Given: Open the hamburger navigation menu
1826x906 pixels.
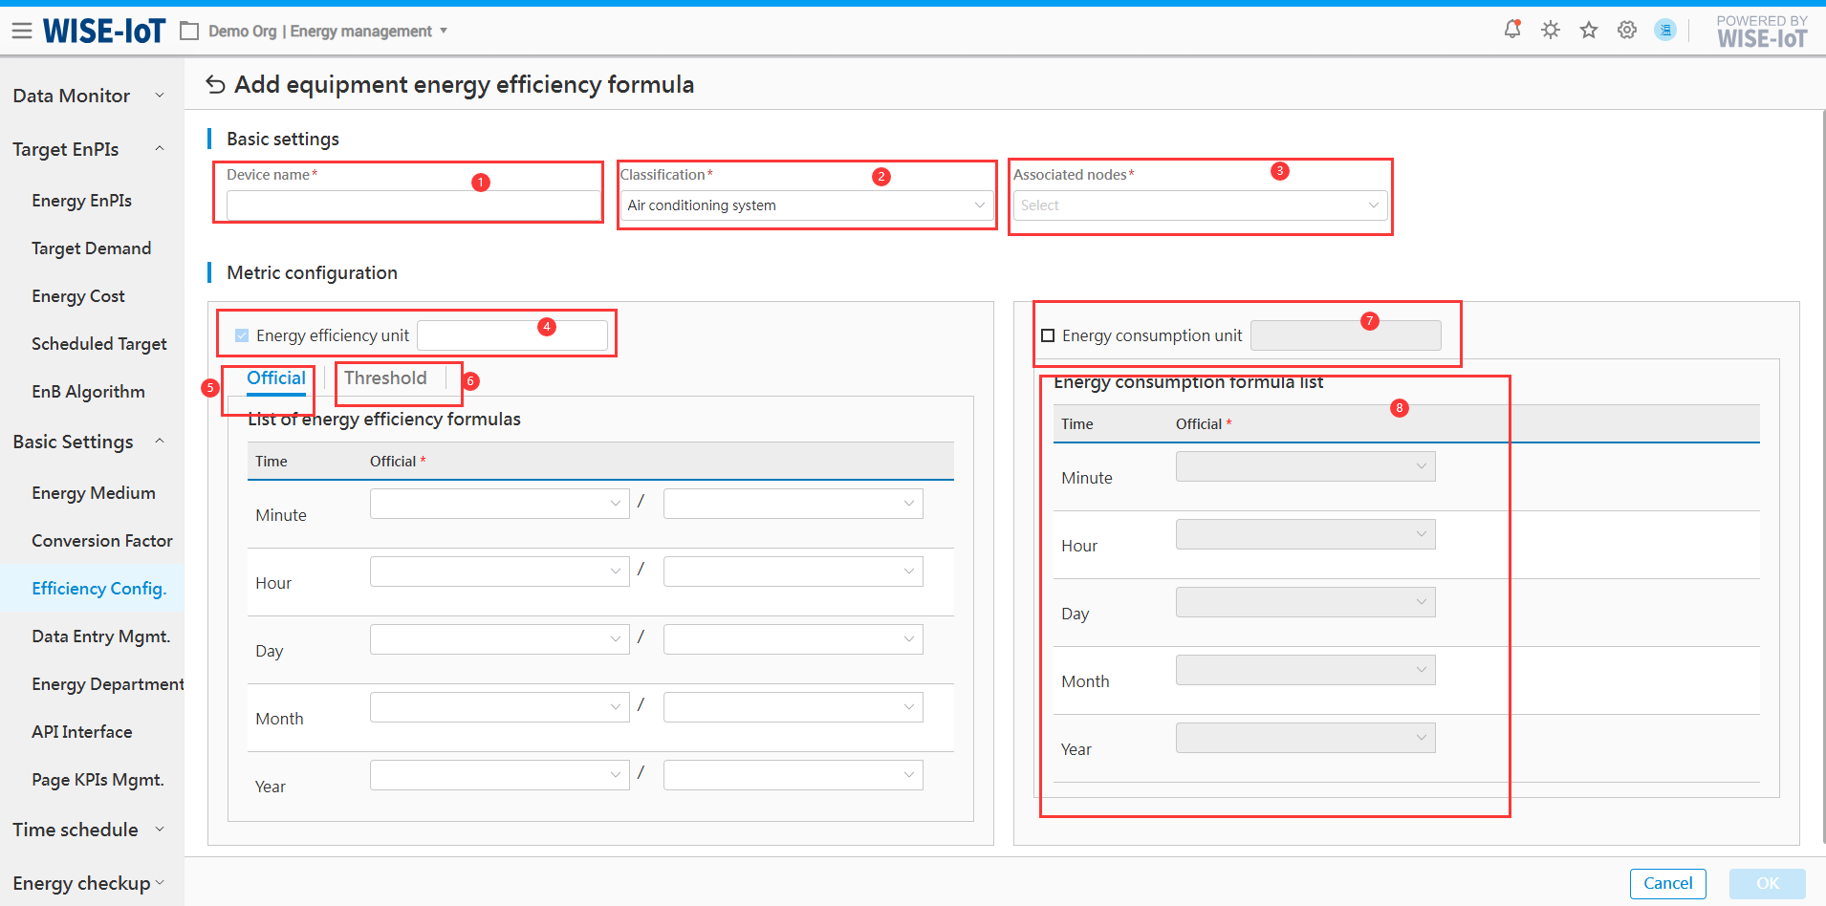Looking at the screenshot, I should [21, 32].
